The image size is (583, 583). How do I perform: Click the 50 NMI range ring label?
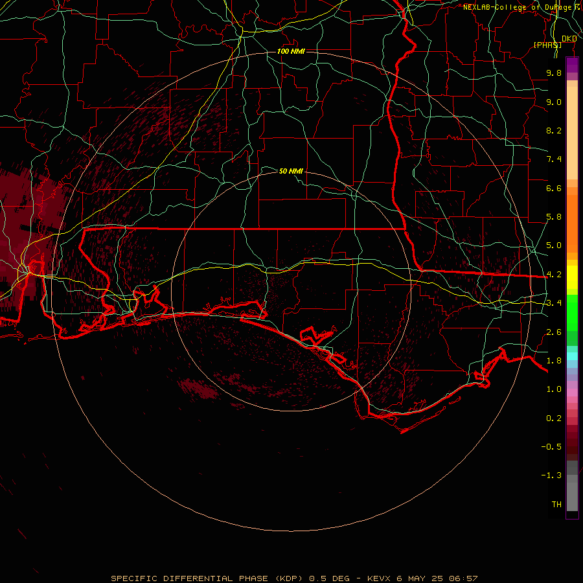tap(291, 171)
